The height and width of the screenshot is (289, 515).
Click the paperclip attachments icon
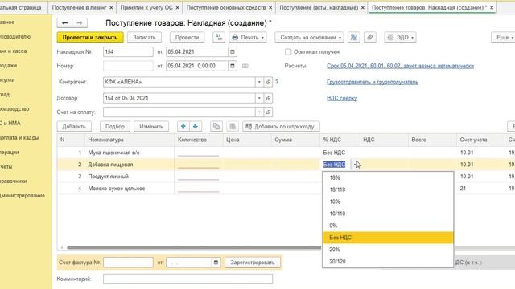[370, 38]
